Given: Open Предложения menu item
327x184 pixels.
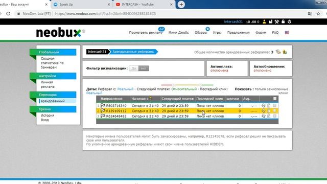Looking at the screenshot, I should pos(239,33).
